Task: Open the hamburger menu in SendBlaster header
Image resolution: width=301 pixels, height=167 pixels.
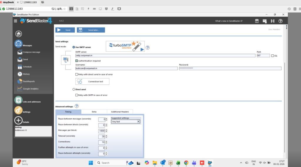Action: click(x=16, y=21)
